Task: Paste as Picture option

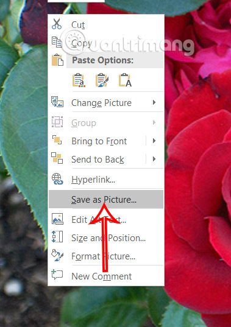Action: tap(102, 80)
